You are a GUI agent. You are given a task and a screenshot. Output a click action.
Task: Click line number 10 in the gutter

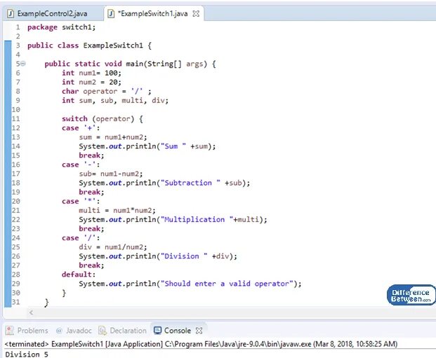click(16, 109)
